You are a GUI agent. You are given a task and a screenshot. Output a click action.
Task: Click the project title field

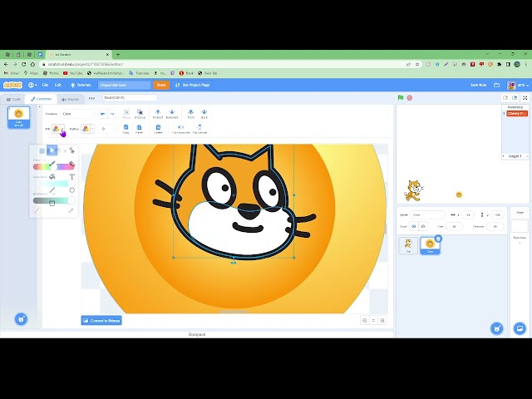pos(125,85)
